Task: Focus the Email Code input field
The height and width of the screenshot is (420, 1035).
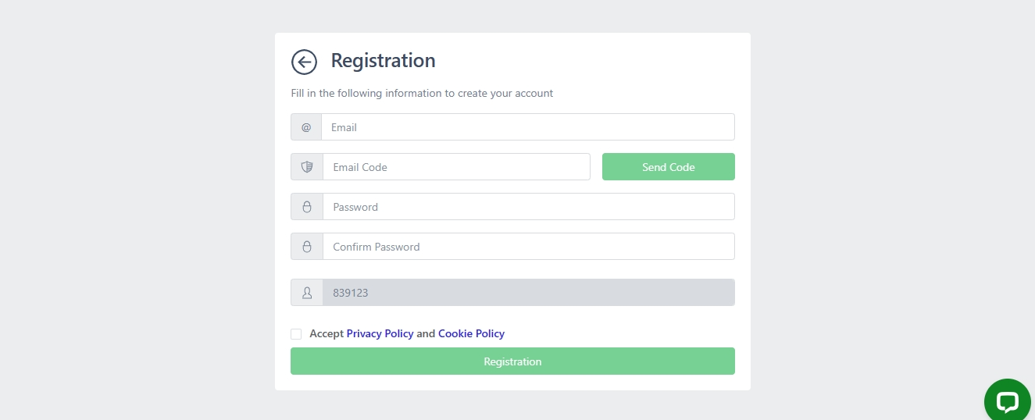Action: [456, 167]
